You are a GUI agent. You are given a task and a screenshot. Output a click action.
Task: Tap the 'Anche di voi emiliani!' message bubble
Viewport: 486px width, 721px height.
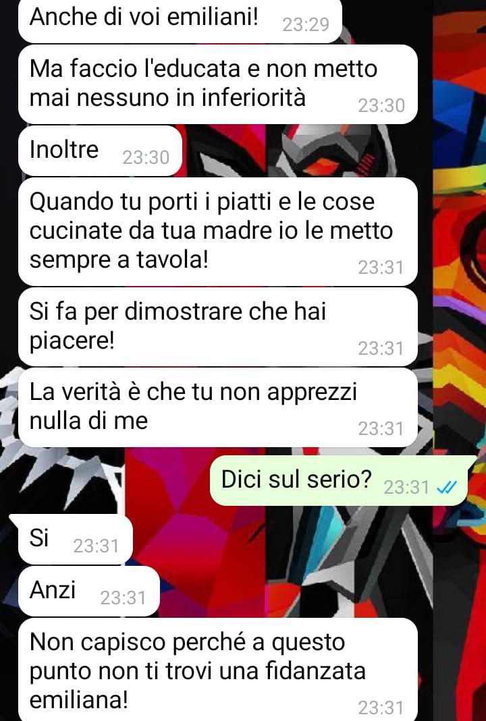coord(180,20)
